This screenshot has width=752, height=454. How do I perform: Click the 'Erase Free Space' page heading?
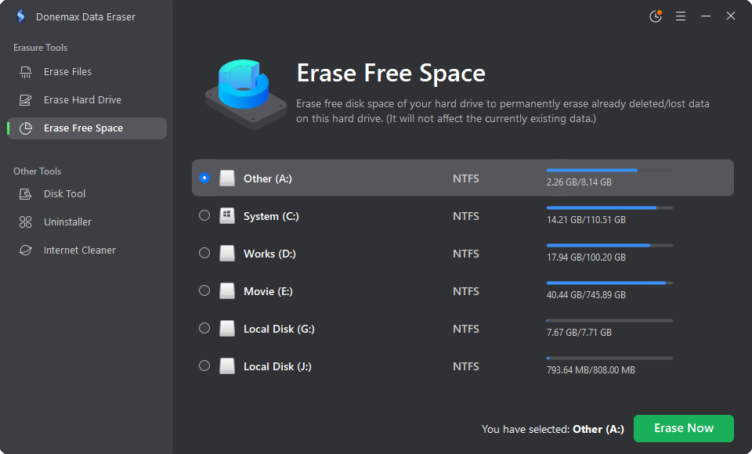(391, 74)
